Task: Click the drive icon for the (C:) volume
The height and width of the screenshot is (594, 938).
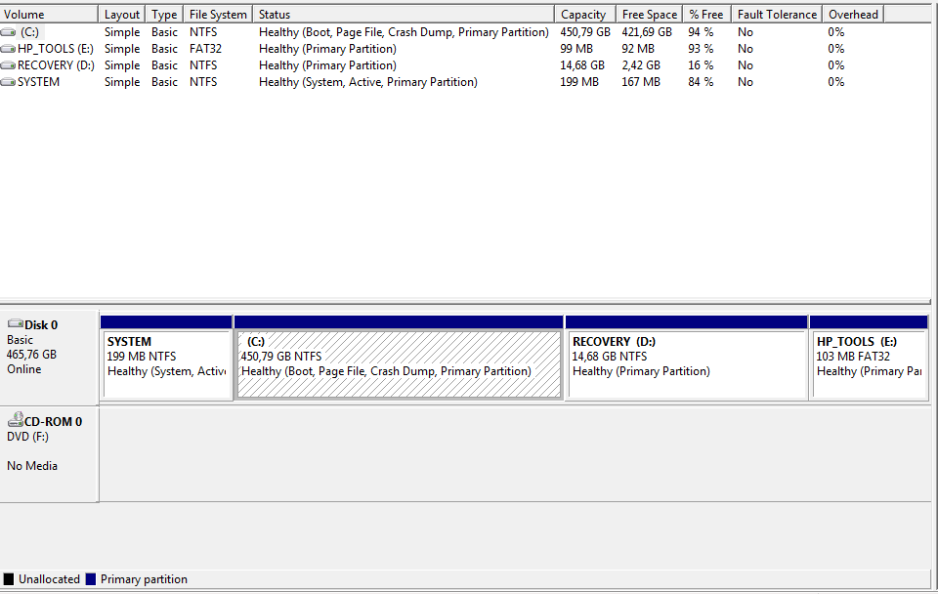Action: tap(8, 32)
